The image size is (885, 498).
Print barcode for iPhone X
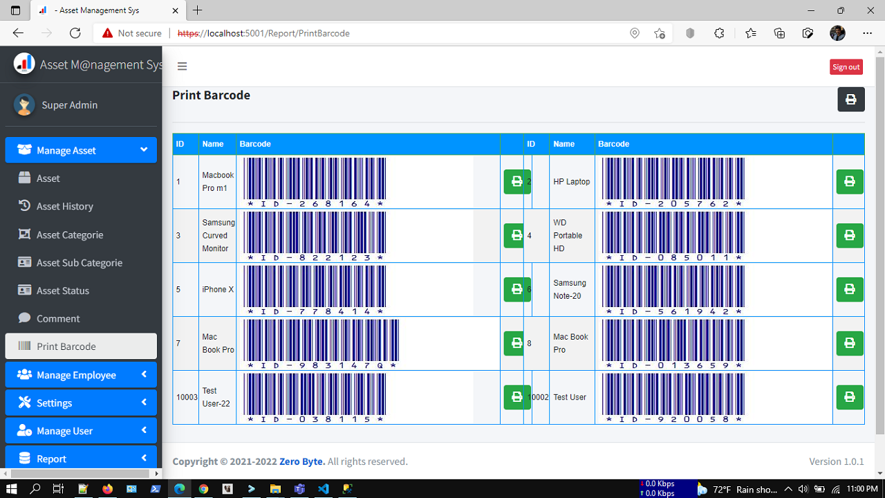[516, 289]
